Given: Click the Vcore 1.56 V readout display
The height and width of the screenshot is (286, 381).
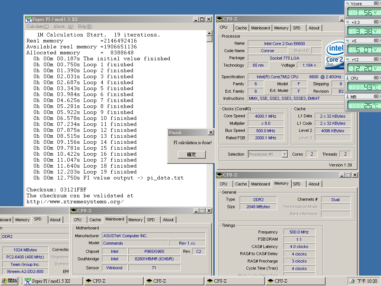Looking at the screenshot, I should click(364, 13).
